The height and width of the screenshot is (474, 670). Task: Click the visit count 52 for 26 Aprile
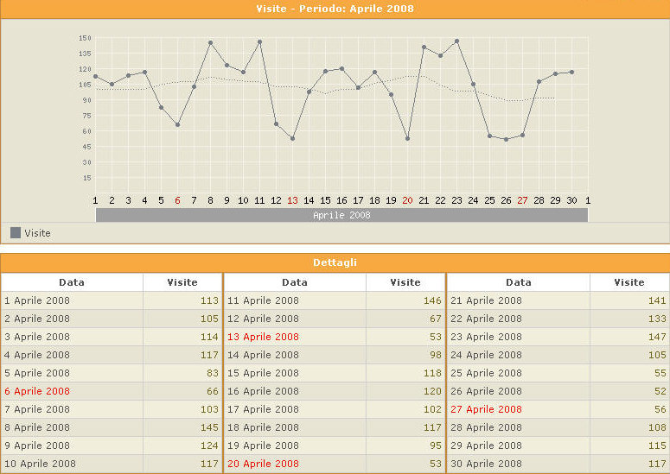[x=660, y=391]
